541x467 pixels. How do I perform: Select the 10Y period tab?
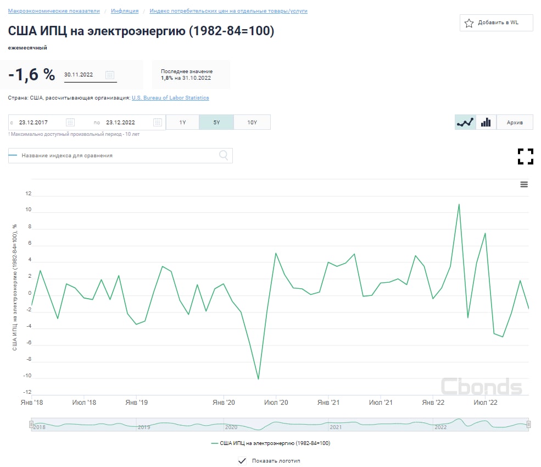click(x=252, y=122)
